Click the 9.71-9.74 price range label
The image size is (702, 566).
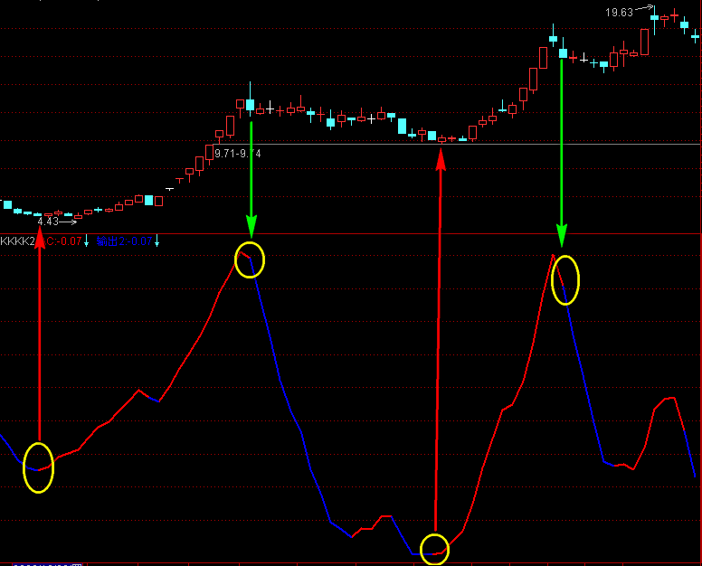point(238,154)
